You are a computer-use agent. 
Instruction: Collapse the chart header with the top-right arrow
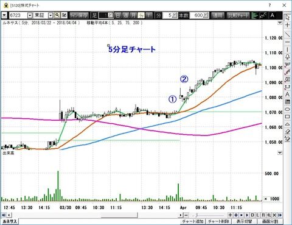[280, 23]
